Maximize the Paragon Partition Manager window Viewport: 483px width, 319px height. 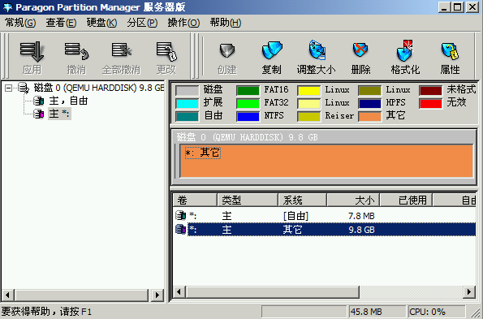point(458,6)
